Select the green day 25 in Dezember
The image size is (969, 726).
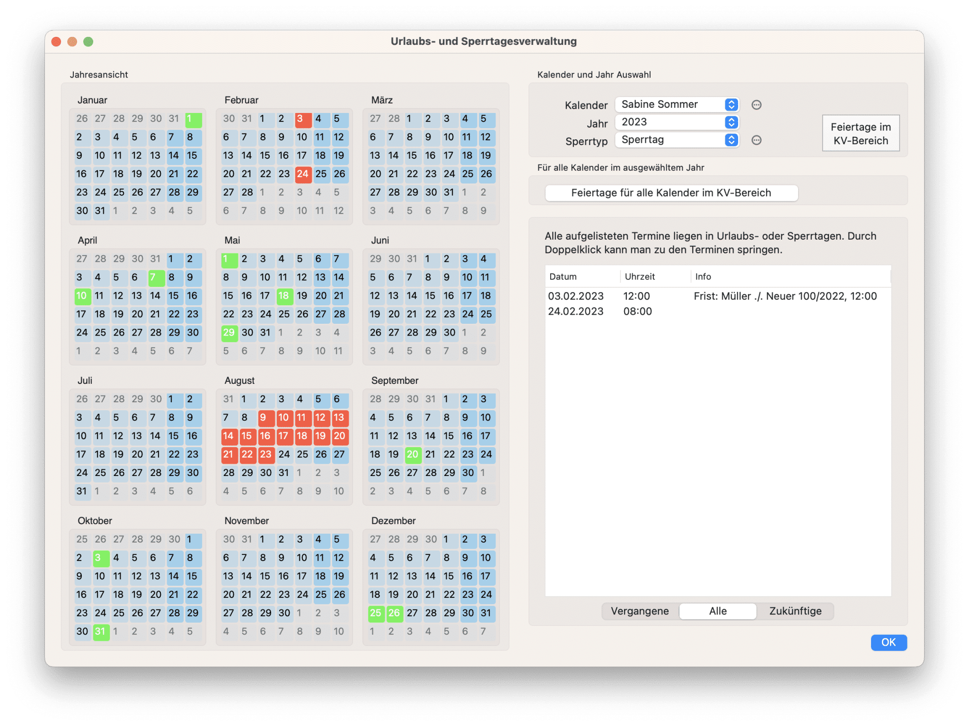(x=376, y=614)
